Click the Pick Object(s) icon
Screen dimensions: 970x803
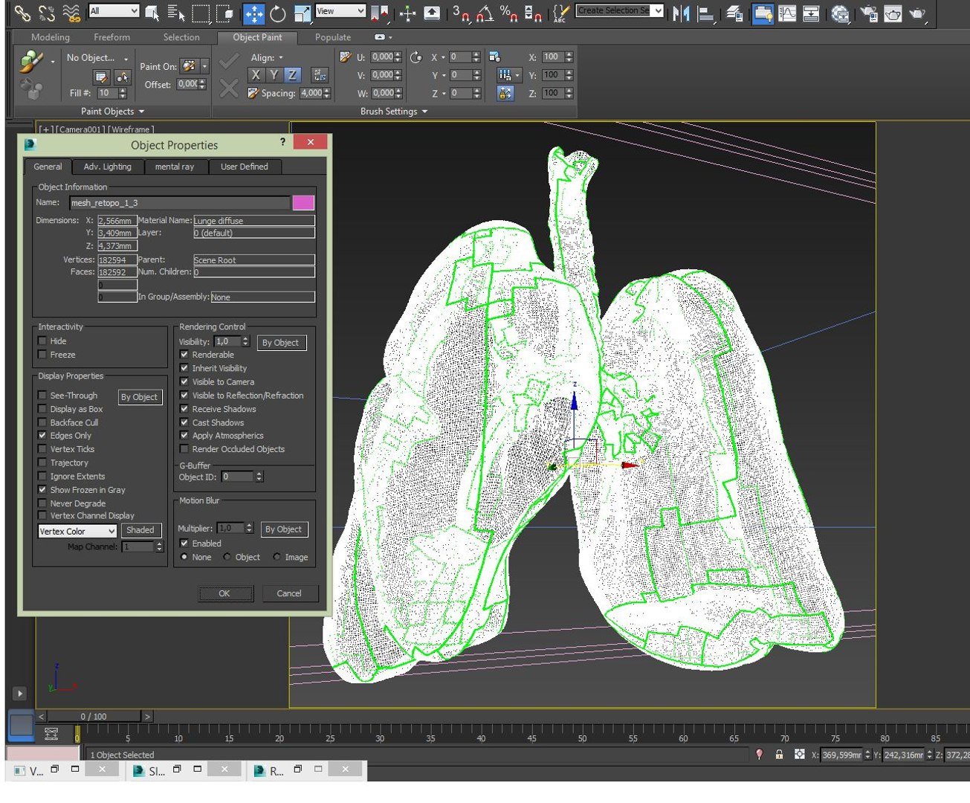[x=123, y=77]
